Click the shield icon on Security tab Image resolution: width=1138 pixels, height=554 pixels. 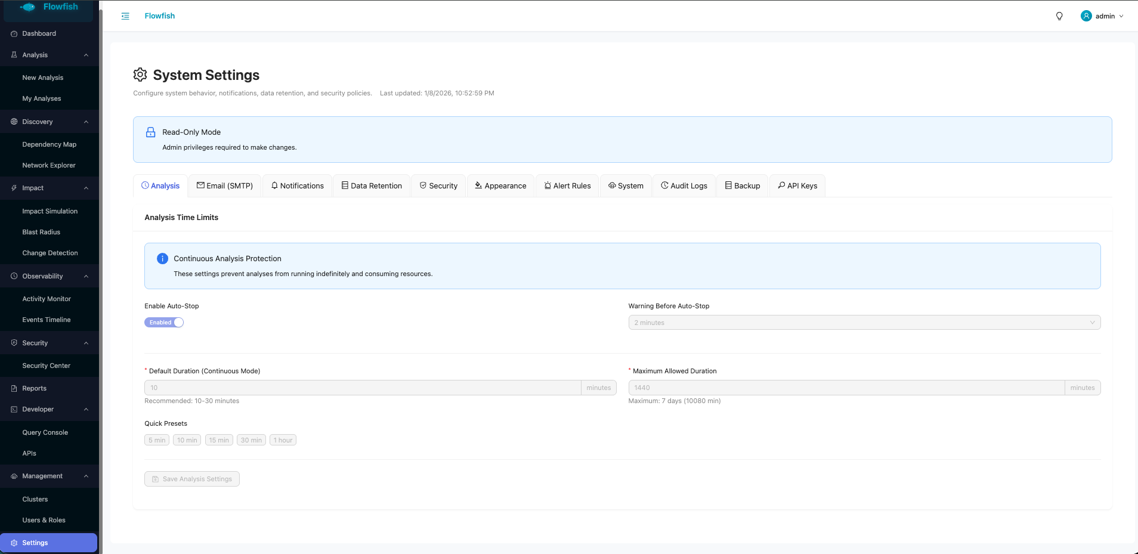[x=423, y=185]
